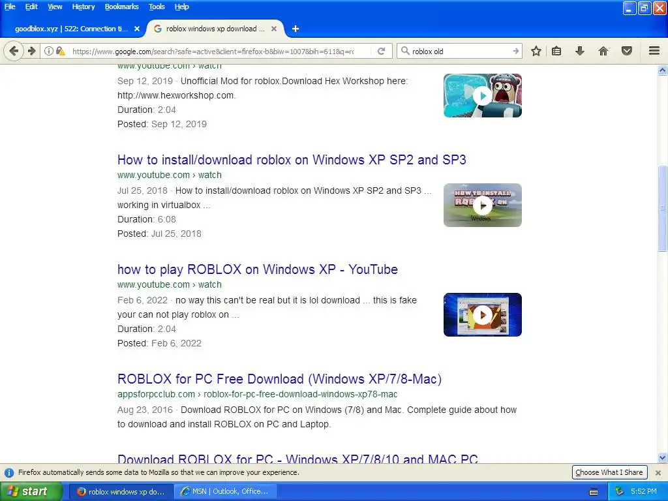The height and width of the screenshot is (501, 668).
Task: Open the Windows Start menu
Action: click(31, 491)
